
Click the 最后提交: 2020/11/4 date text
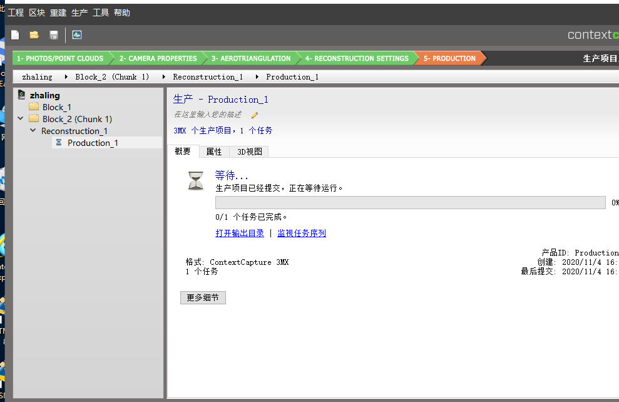(570, 272)
